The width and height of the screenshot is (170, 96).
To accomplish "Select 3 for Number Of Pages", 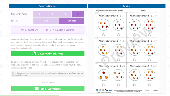I will point(65,14).
